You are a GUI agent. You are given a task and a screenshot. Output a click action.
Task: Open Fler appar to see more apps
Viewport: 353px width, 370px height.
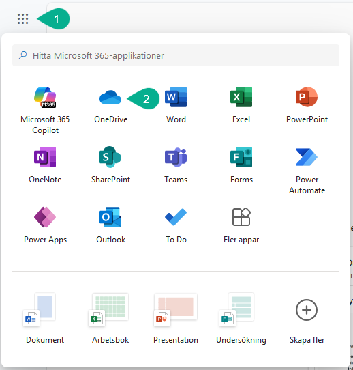click(241, 225)
